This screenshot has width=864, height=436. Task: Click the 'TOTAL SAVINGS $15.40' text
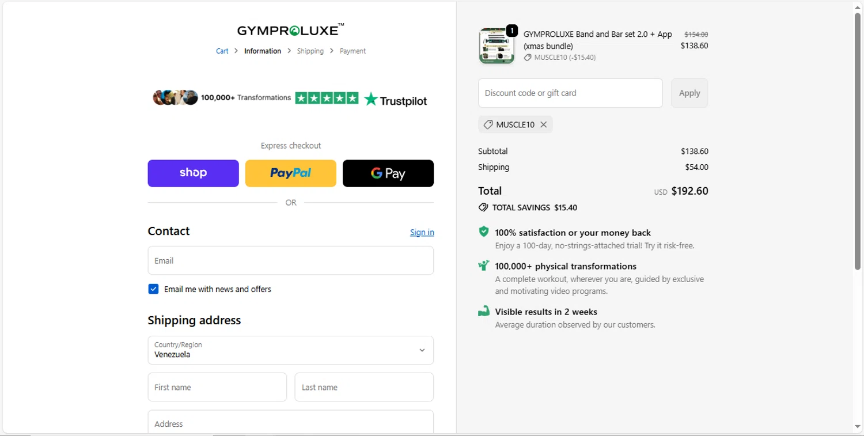coord(535,207)
